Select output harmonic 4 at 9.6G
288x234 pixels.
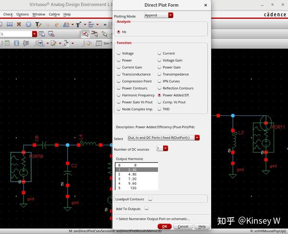click(137, 183)
